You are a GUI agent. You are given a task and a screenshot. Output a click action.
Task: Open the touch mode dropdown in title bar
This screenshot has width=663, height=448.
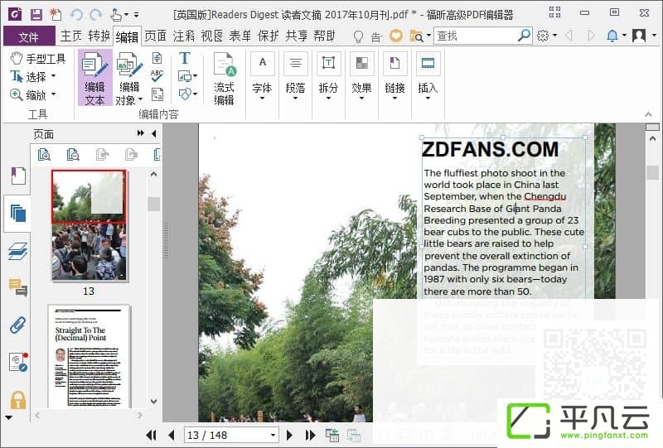[x=125, y=15]
